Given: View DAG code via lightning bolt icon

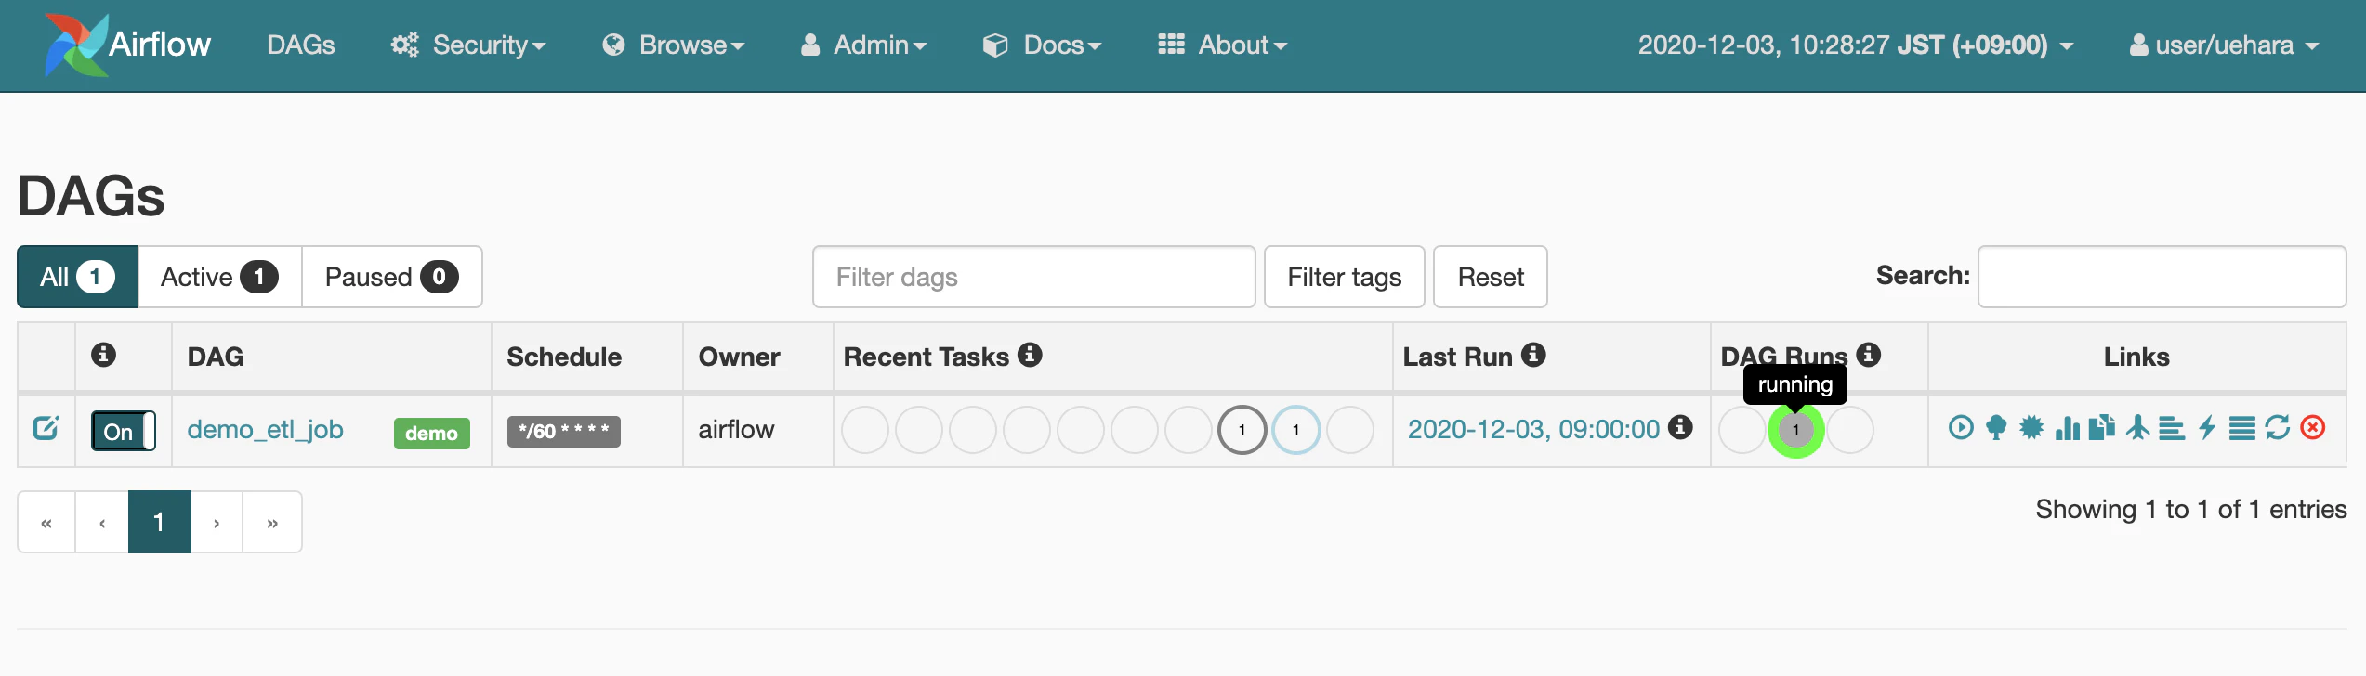Looking at the screenshot, I should (2207, 428).
